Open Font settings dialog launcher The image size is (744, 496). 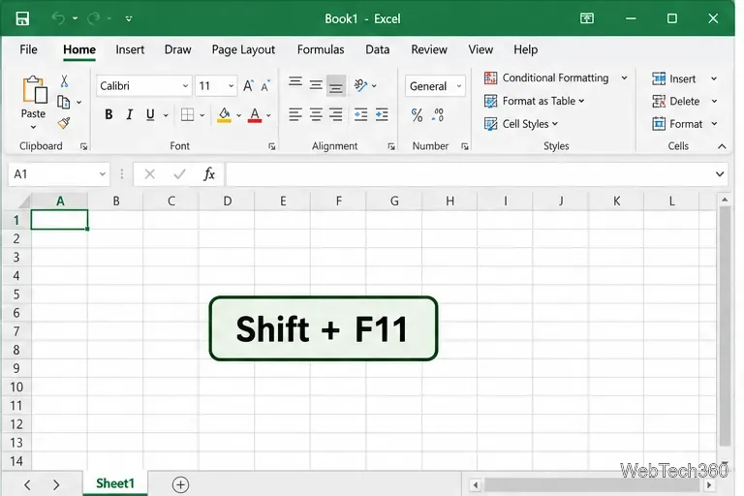[272, 147]
